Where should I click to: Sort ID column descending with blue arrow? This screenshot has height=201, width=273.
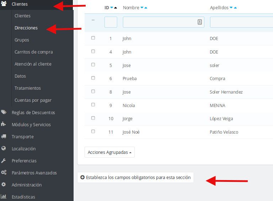tap(112, 7)
